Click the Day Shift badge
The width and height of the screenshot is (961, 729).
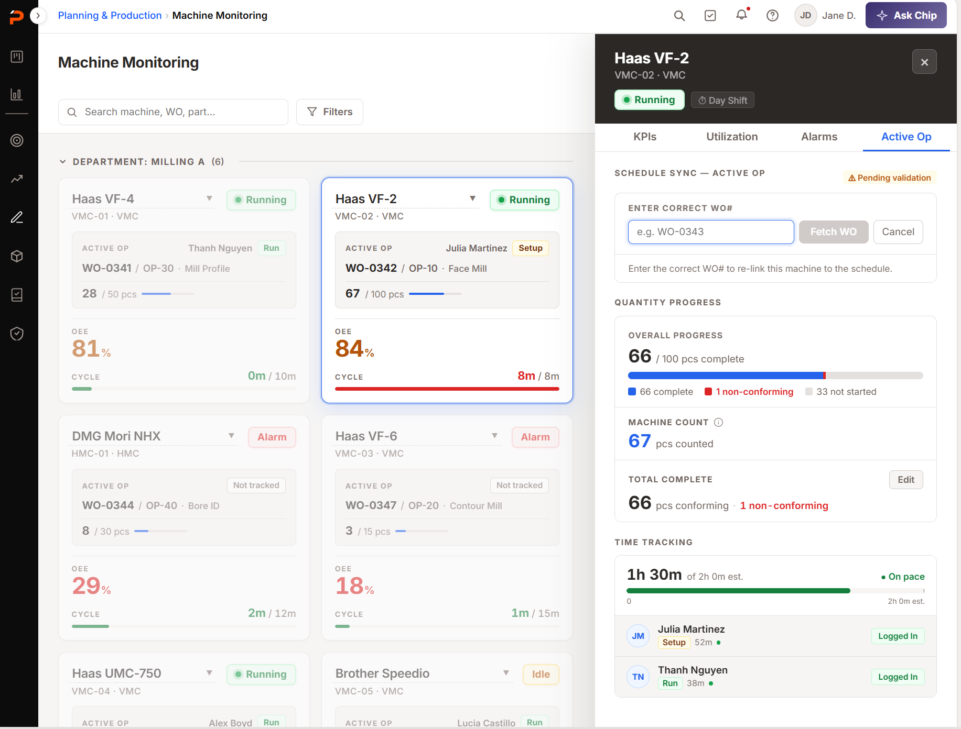722,100
